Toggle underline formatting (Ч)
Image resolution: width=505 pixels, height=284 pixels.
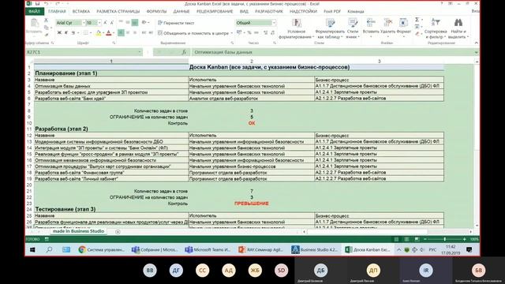click(x=73, y=32)
